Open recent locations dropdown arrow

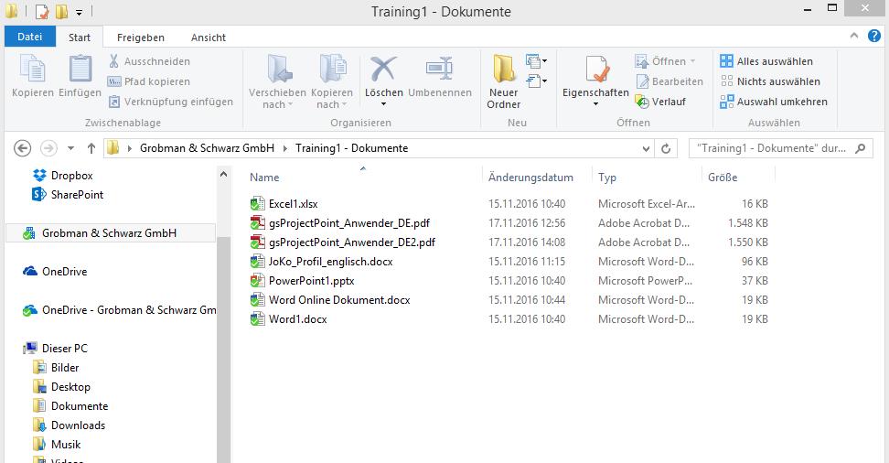[70, 148]
